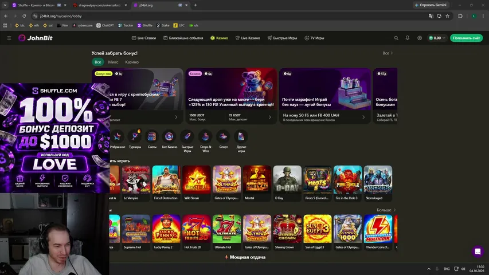Switch to the Shuffle browser tab

click(x=36, y=5)
